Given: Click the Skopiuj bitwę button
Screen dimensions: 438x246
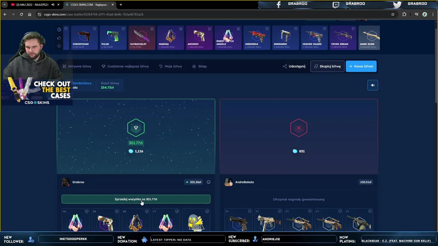Looking at the screenshot, I should (327, 66).
